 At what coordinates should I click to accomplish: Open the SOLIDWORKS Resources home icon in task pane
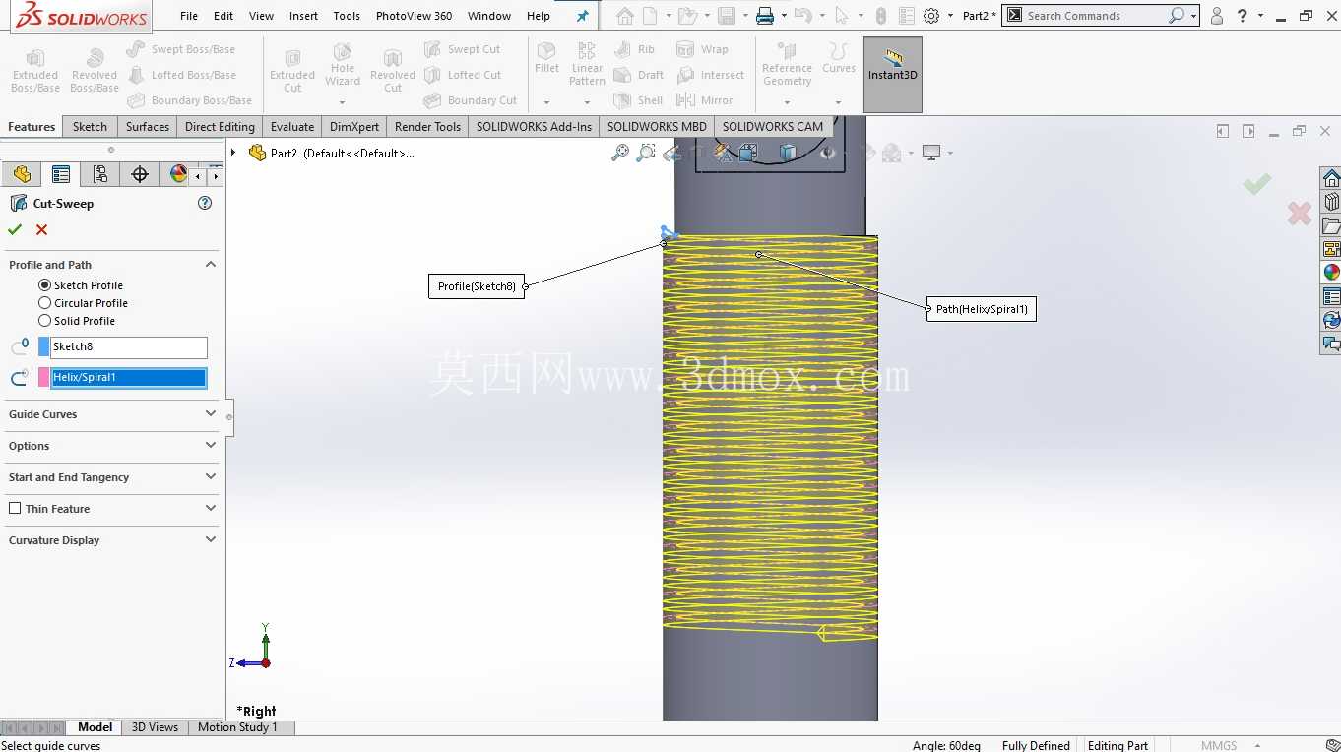[x=1331, y=178]
